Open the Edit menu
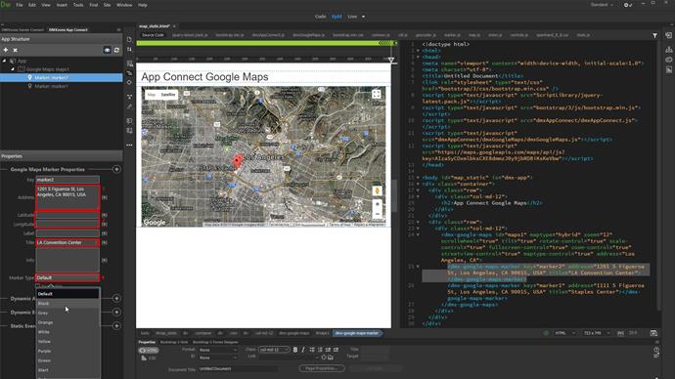Screen dimensions: 675x379 click(32, 5)
